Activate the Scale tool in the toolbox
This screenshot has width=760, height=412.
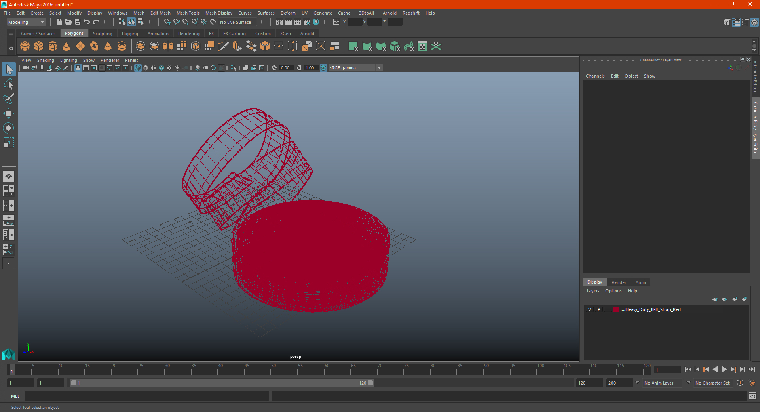(x=9, y=142)
